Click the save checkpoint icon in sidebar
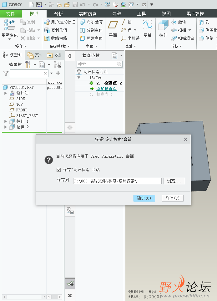This screenshot has width=217, height=301. [70, 211]
